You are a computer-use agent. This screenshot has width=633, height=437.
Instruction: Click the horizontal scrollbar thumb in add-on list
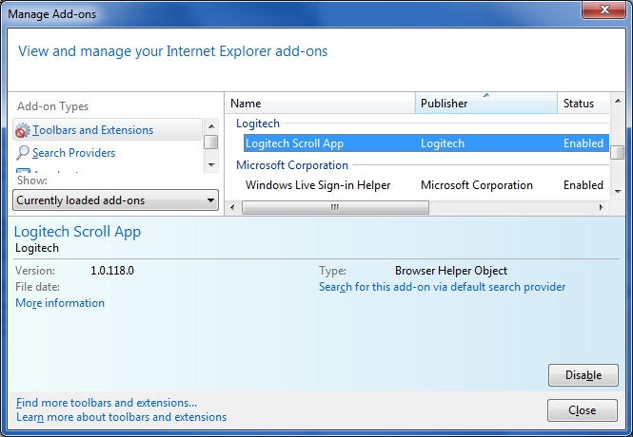(x=335, y=207)
